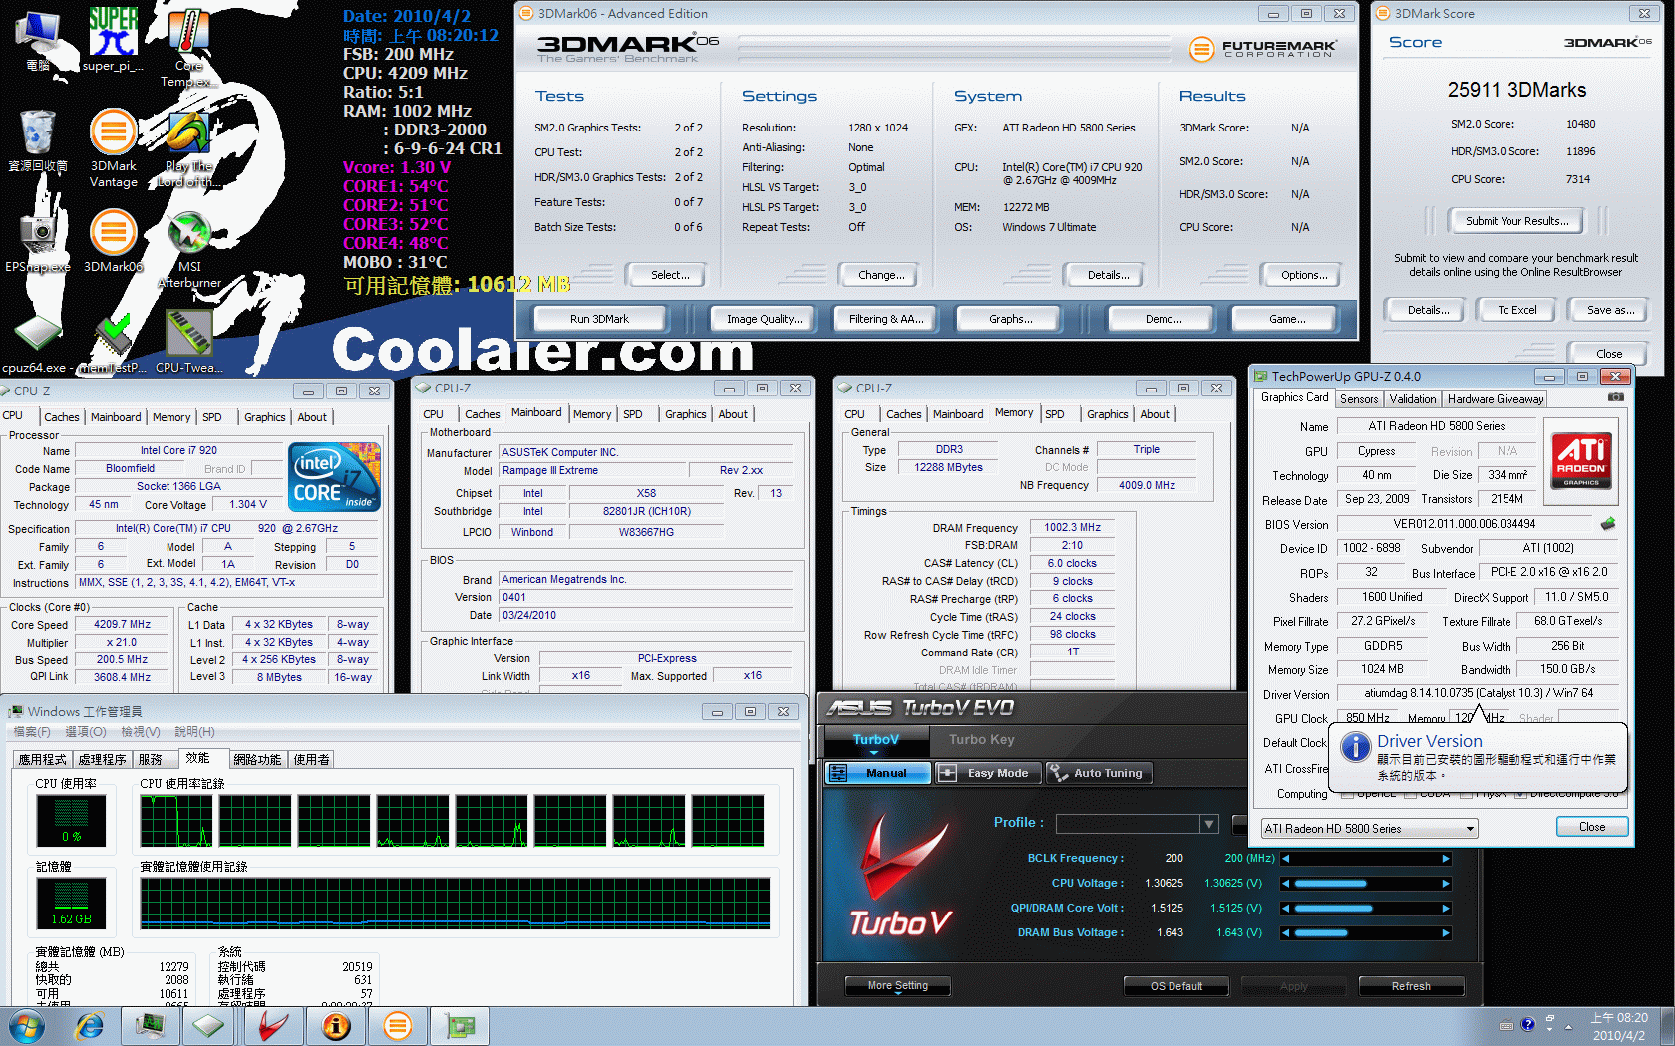Screen dimensions: 1675x1046
Task: Switch to 網路功能 tab in Task Manager
Action: coord(257,760)
